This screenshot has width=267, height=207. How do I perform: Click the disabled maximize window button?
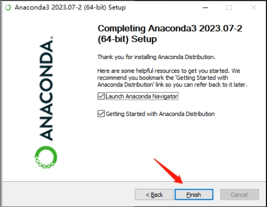pyautogui.click(x=229, y=8)
